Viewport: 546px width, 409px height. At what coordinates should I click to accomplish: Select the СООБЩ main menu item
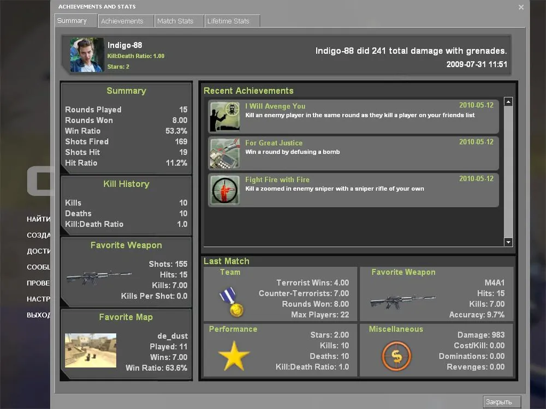click(39, 267)
